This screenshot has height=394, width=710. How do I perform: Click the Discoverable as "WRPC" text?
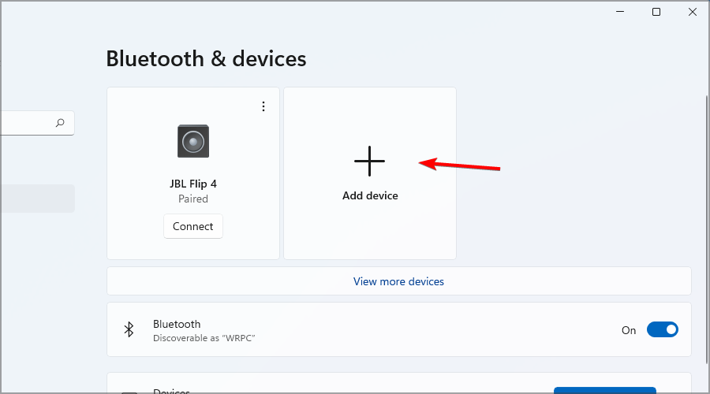(204, 338)
